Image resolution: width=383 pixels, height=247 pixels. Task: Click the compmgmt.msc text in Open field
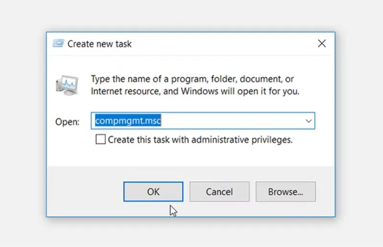(x=128, y=121)
